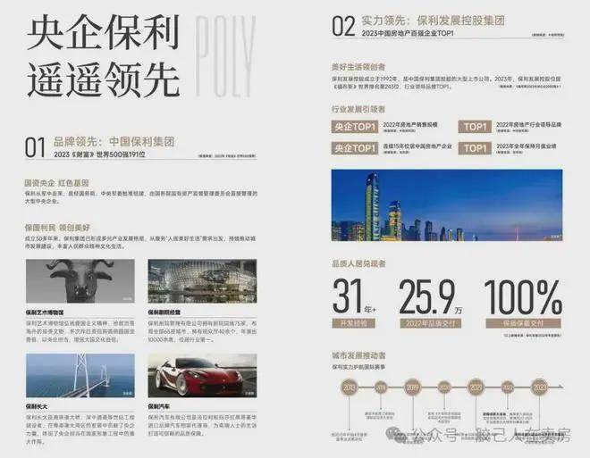Click the 2022年品质交付 label under 25.9
Viewport: 590px width, 458px height.
pyautogui.click(x=431, y=323)
